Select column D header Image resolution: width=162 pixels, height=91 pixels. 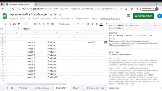77,33
